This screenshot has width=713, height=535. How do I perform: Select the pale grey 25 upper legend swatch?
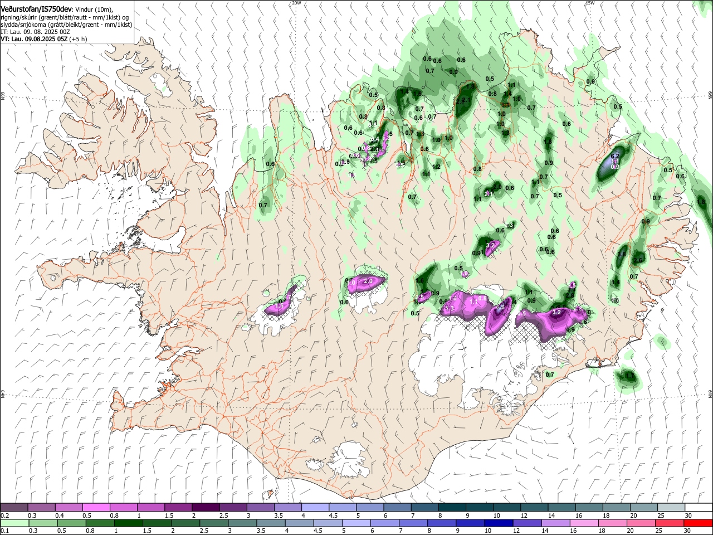pyautogui.click(x=671, y=508)
